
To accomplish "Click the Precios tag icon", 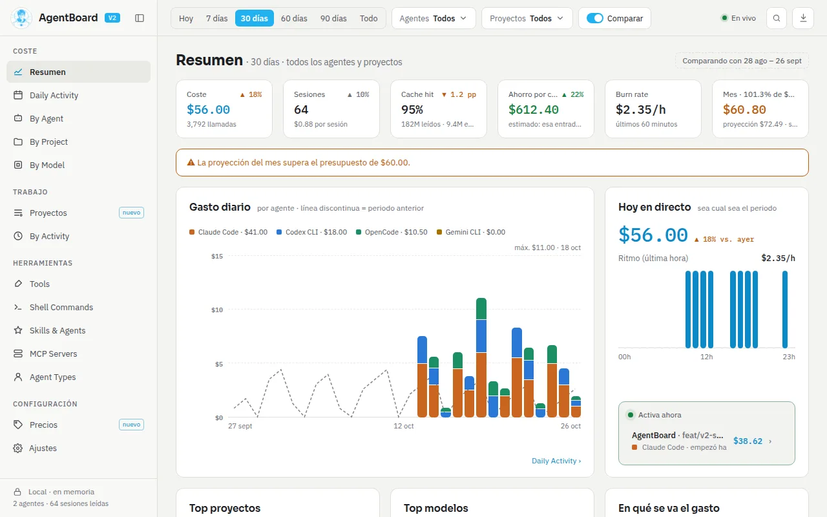I will click(x=18, y=425).
